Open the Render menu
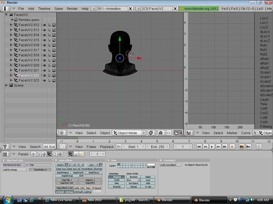 tap(72, 9)
